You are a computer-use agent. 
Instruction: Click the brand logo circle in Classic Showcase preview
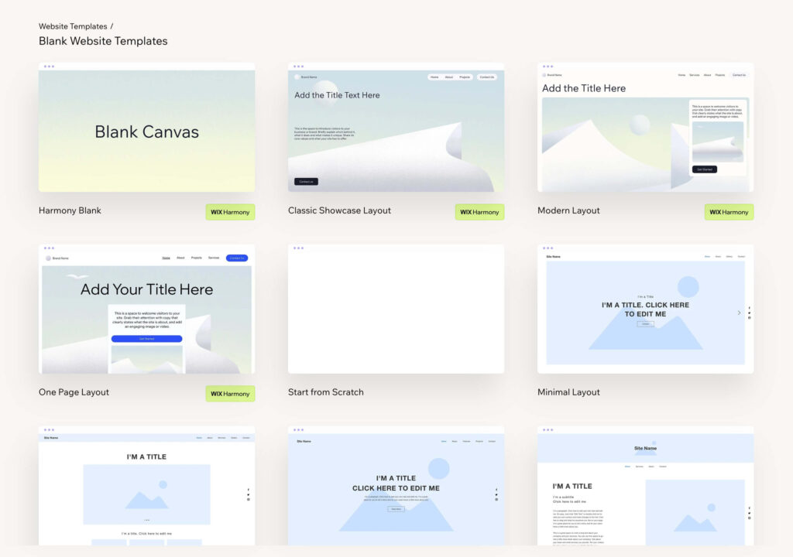[297, 77]
